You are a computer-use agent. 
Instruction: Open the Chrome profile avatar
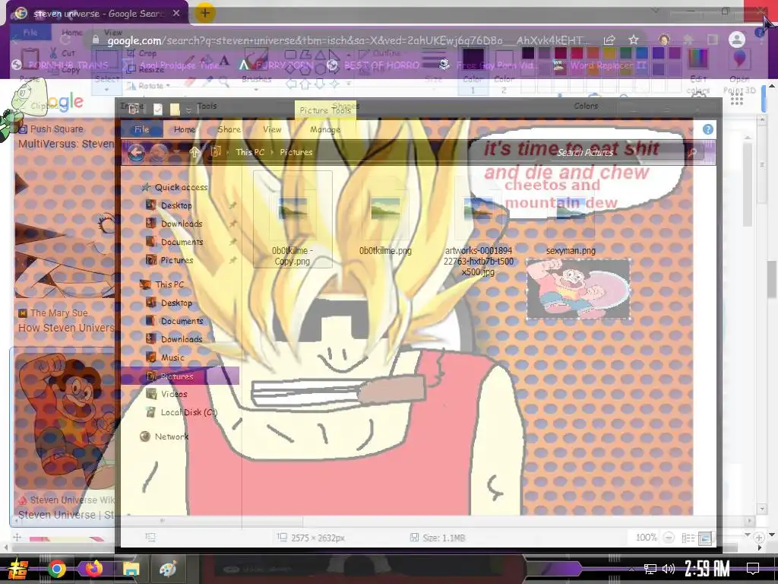coord(737,40)
